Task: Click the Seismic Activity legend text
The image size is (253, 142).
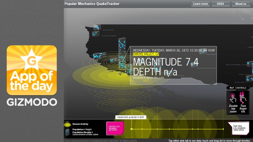Action: 80,124
